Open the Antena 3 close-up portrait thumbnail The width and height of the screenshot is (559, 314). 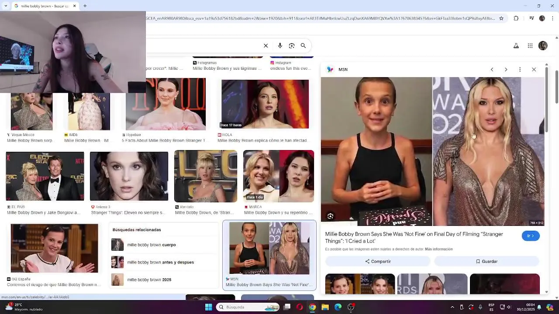(x=129, y=176)
